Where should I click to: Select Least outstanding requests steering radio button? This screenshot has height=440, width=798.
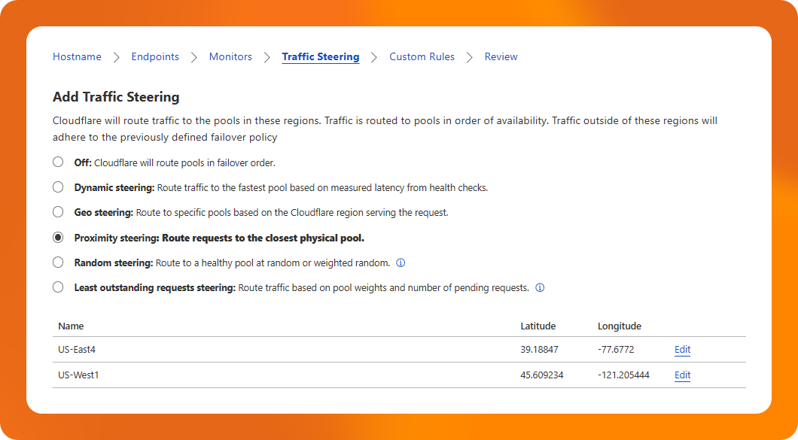point(58,287)
